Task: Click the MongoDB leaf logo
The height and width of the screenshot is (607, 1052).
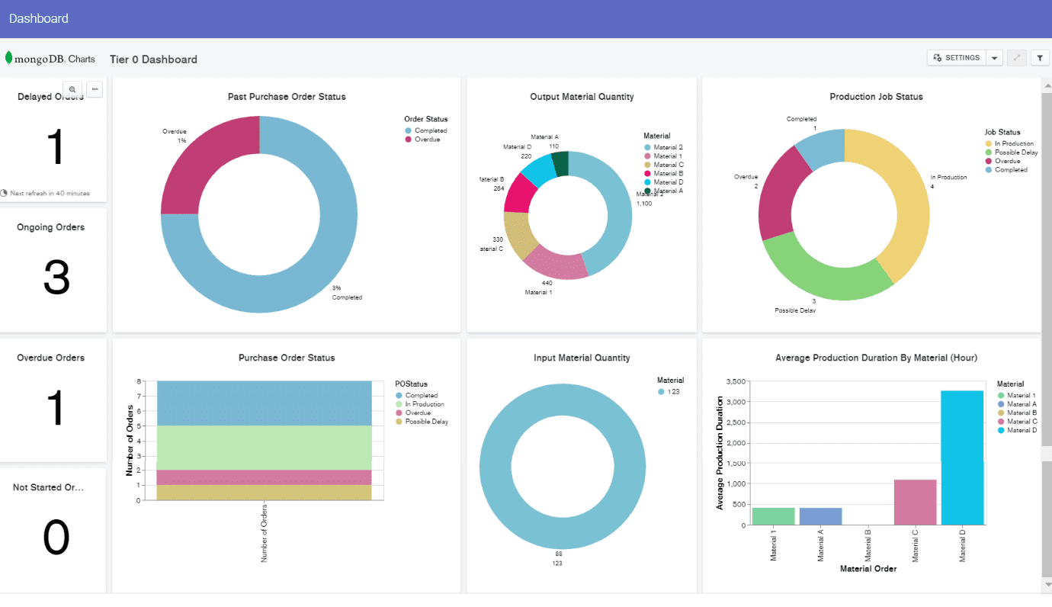Action: click(x=9, y=58)
